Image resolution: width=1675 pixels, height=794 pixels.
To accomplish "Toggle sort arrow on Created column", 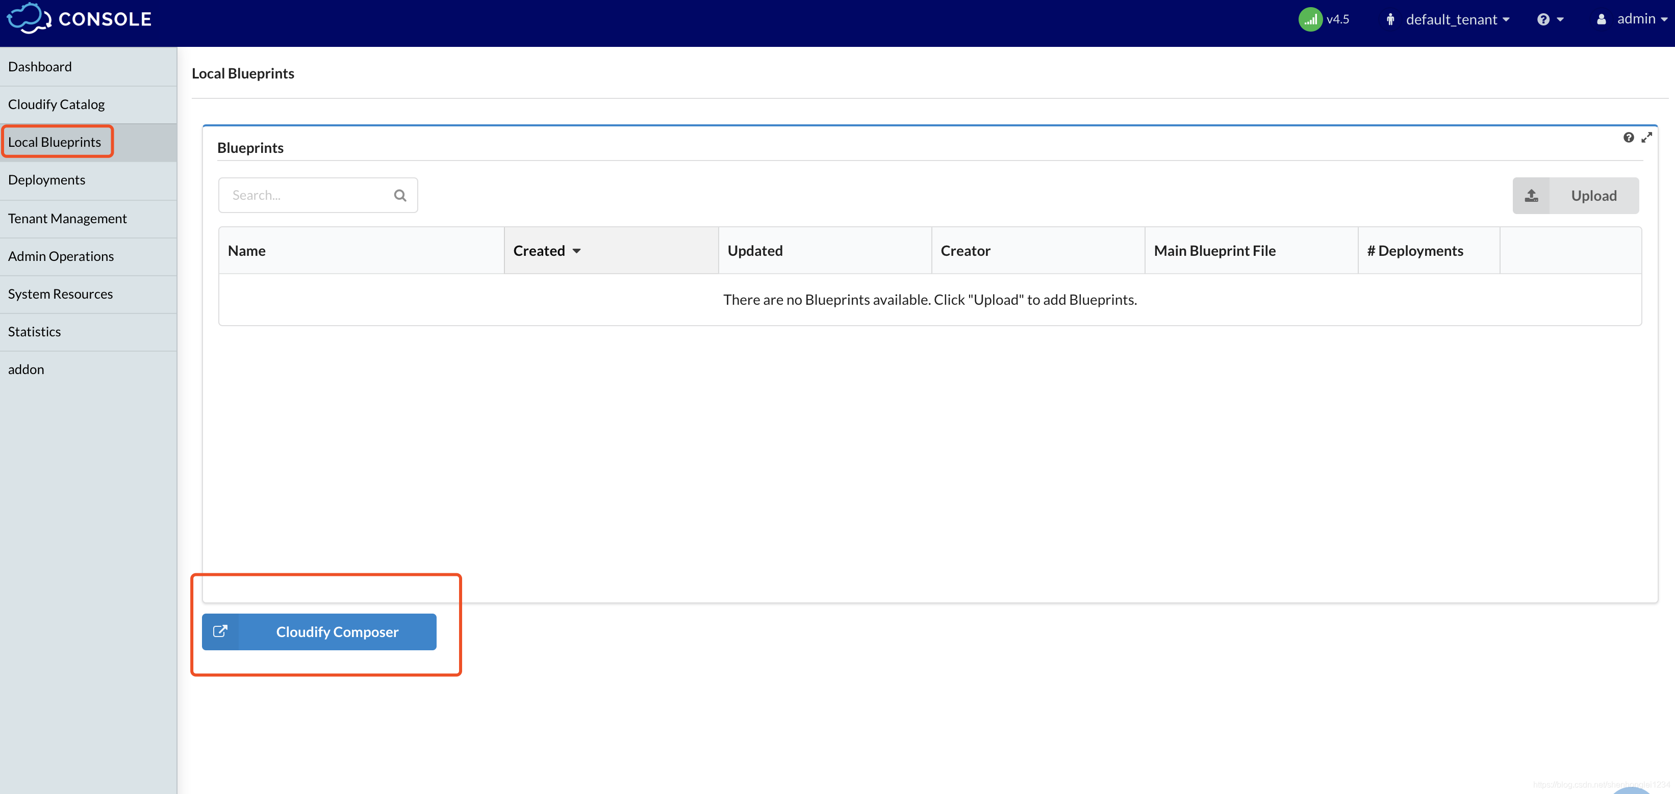I will [x=577, y=251].
